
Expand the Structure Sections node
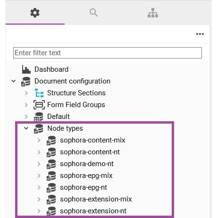pyautogui.click(x=26, y=93)
